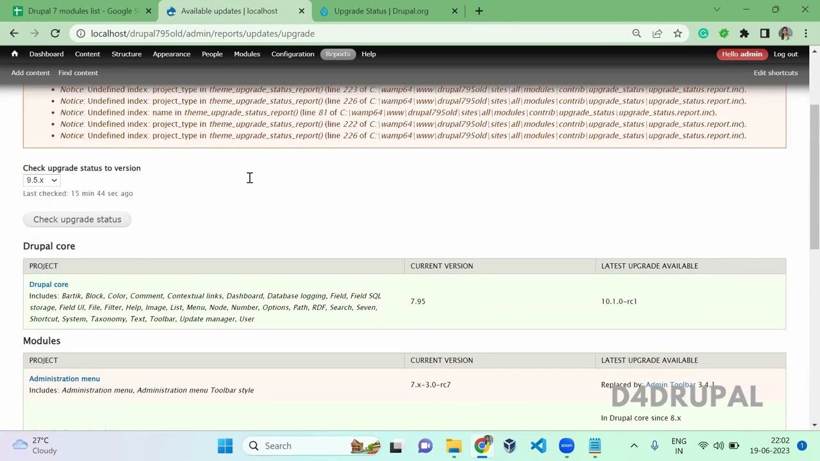Click the Check upgrade status button
Image resolution: width=820 pixels, height=461 pixels.
coord(77,219)
